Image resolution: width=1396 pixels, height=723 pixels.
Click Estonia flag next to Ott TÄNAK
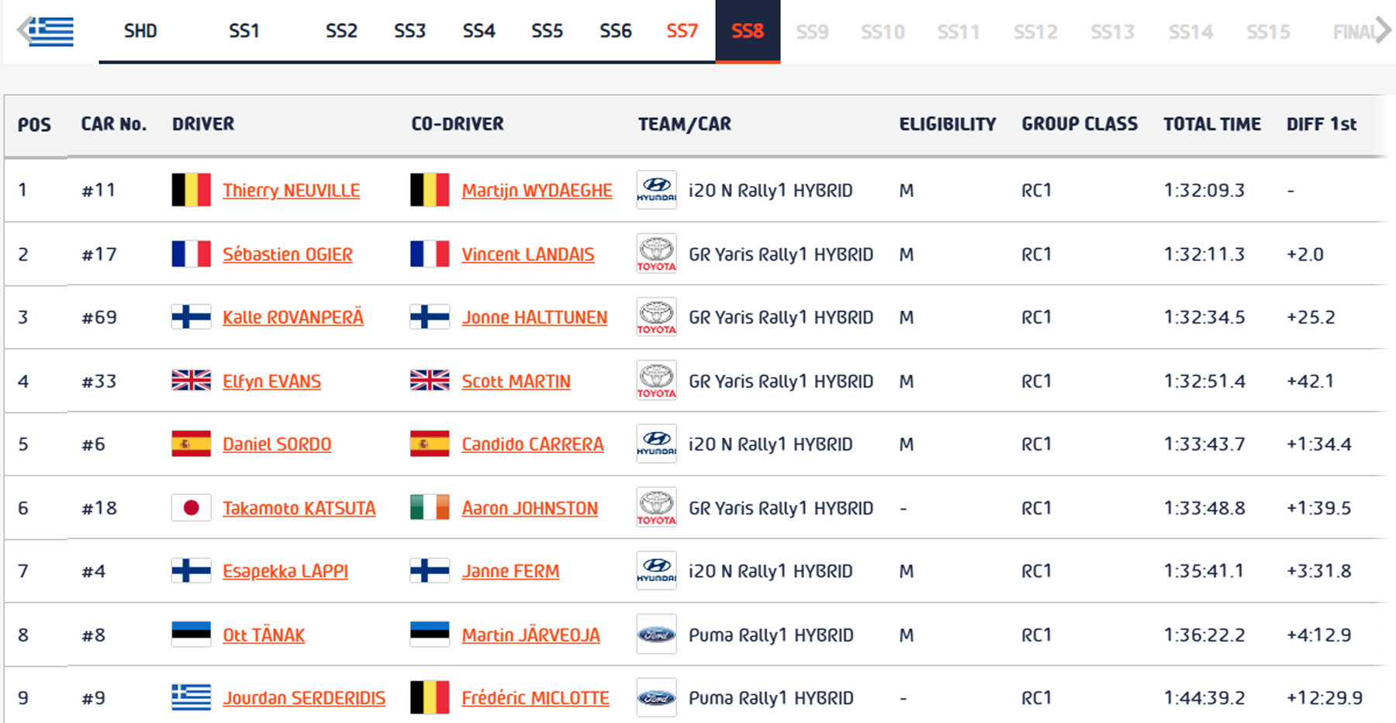191,635
